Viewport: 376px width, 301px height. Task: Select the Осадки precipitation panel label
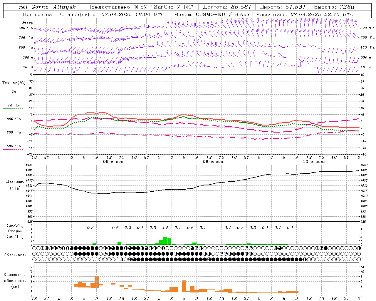(15, 231)
